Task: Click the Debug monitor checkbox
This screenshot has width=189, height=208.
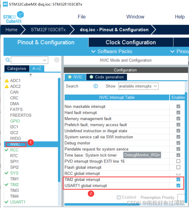Action: pyautogui.click(x=178, y=143)
